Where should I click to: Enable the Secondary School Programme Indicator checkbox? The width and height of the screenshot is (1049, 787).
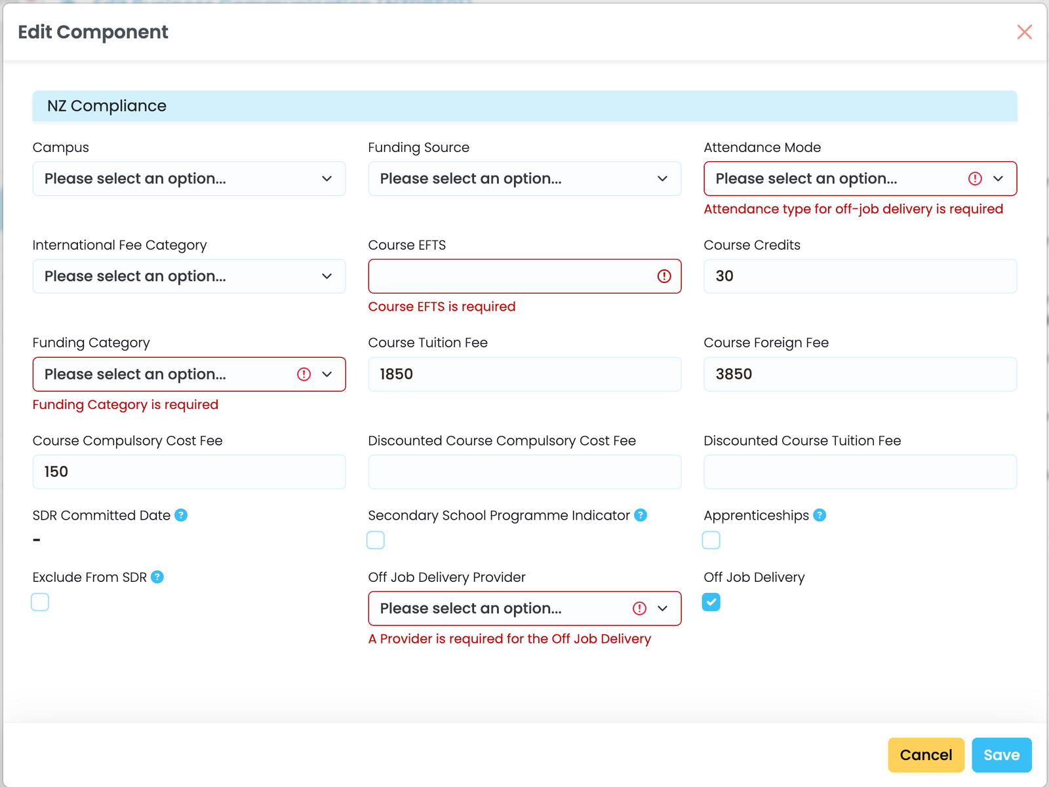click(x=376, y=540)
